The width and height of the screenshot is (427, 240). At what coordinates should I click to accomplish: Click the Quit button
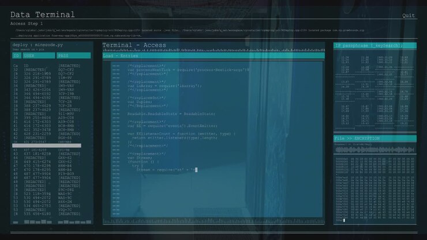[x=408, y=16]
